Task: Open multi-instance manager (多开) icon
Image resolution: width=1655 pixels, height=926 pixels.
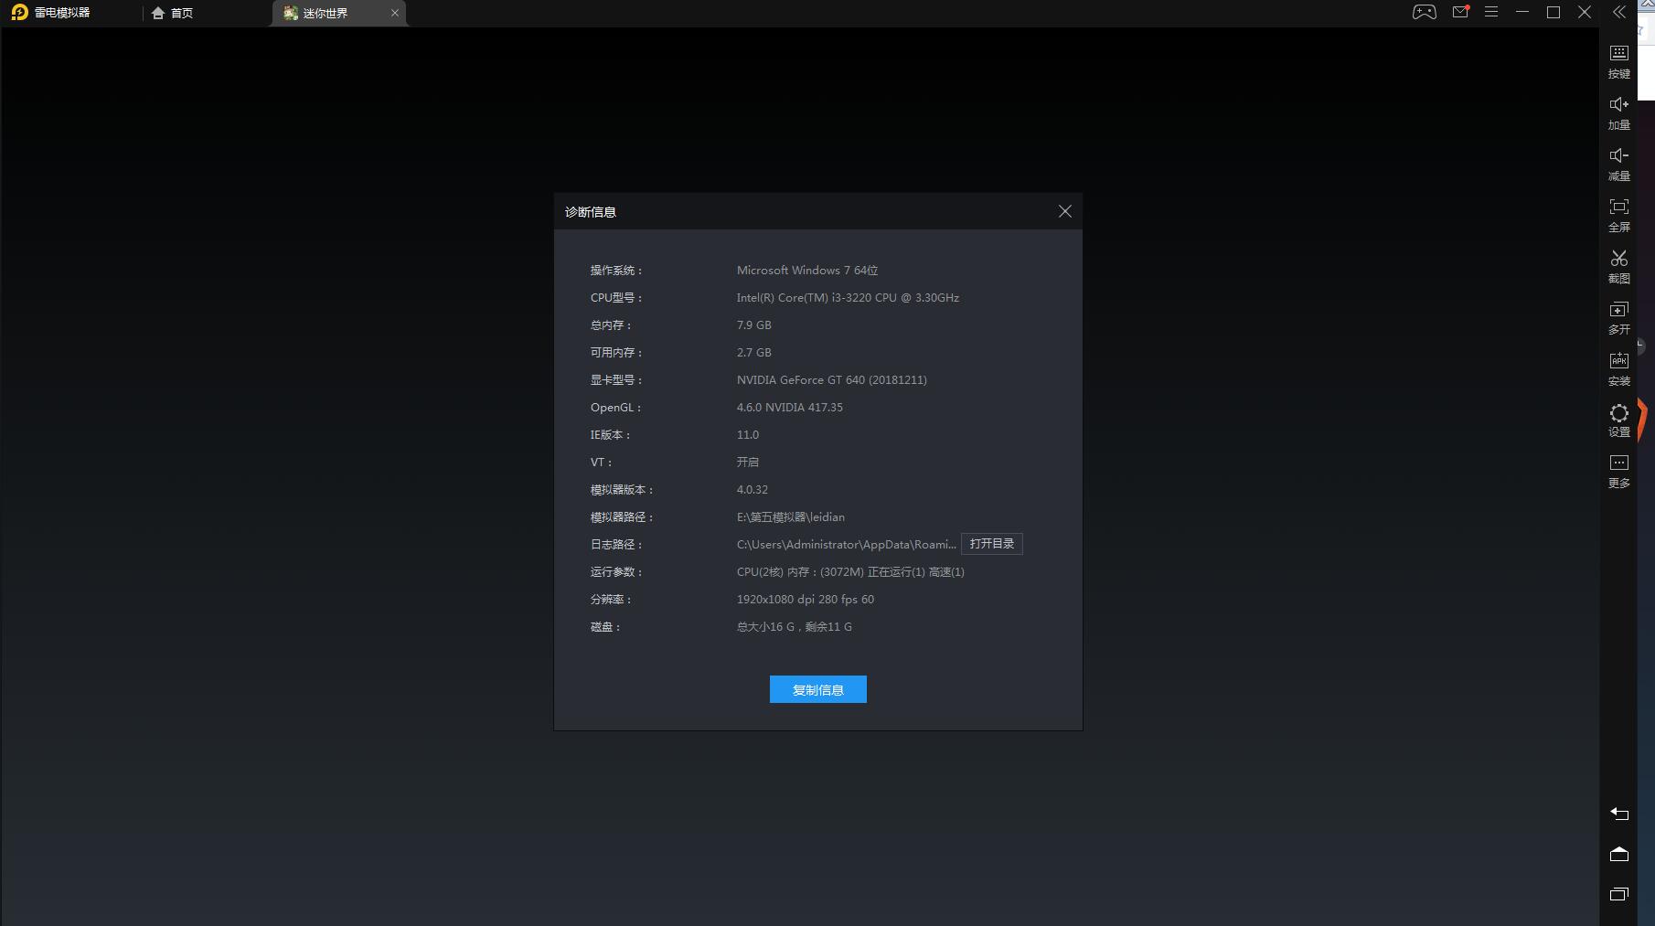Action: click(x=1618, y=316)
